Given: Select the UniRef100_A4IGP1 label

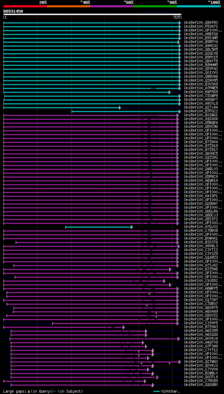Looking at the screenshot, I should (201, 196).
